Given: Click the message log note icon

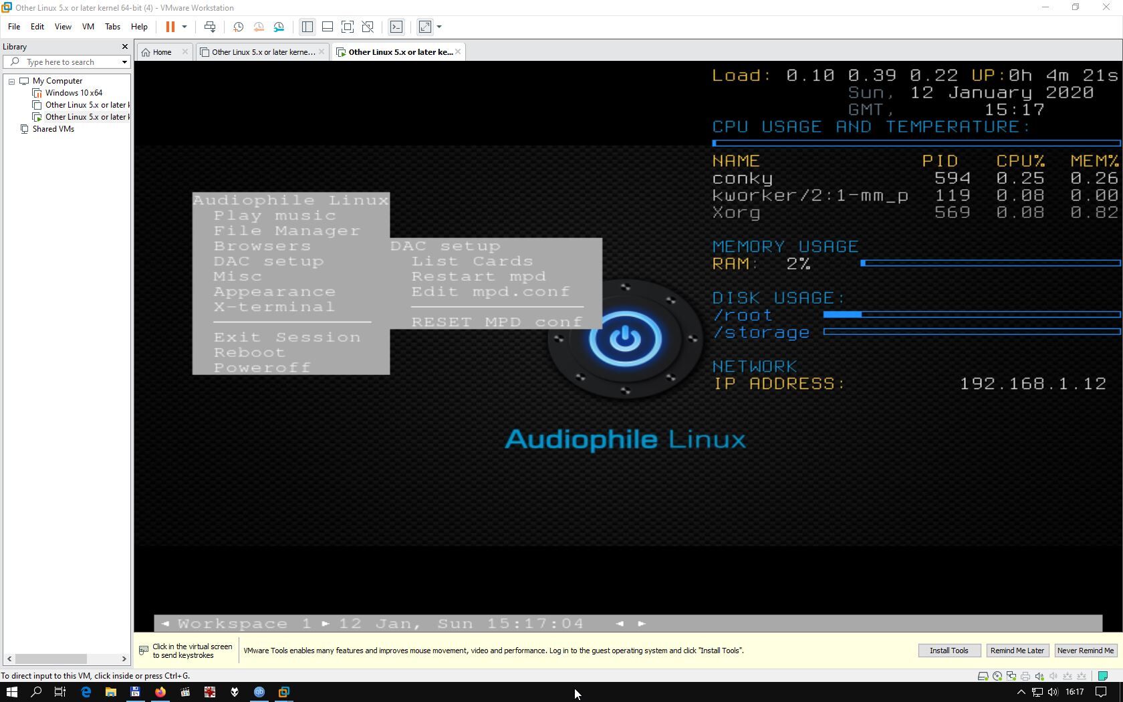Looking at the screenshot, I should tap(1103, 676).
